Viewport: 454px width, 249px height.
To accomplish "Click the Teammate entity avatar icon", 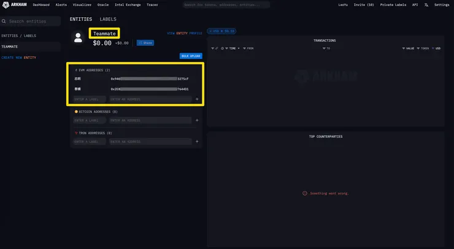I will (78, 37).
